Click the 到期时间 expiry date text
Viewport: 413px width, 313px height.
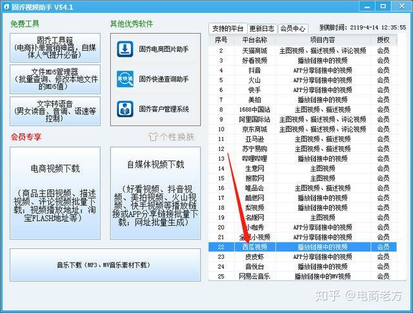pos(363,27)
